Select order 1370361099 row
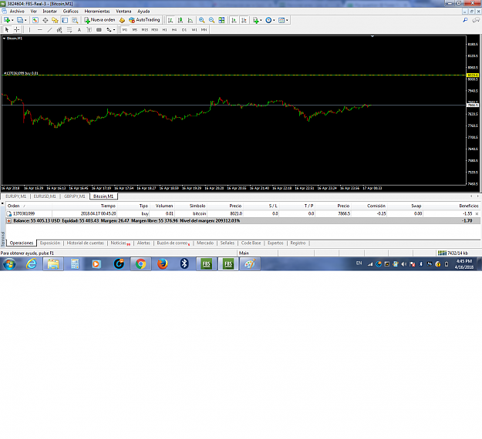The height and width of the screenshot is (439, 482). tap(243, 213)
